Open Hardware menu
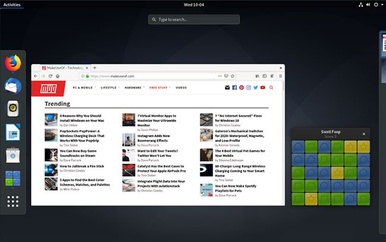The width and height of the screenshot is (386, 242). (133, 88)
